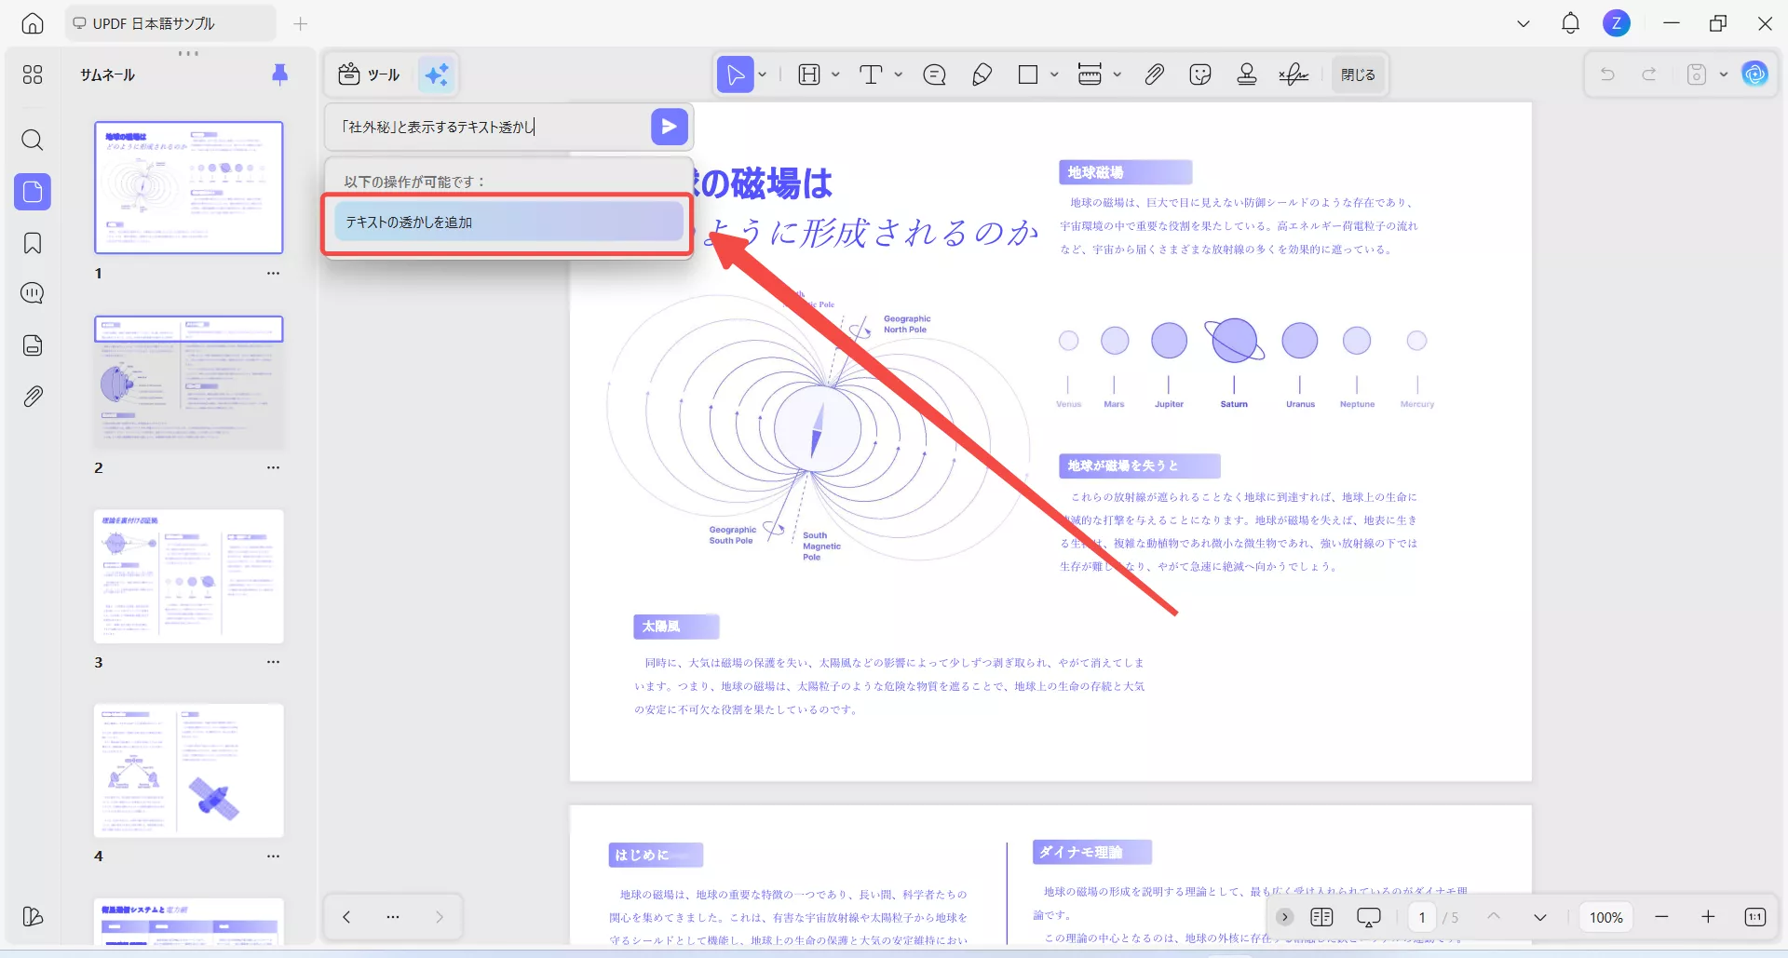Toggle presentation mode at the bottom bar
This screenshot has height=958, width=1788.
(x=1368, y=916)
